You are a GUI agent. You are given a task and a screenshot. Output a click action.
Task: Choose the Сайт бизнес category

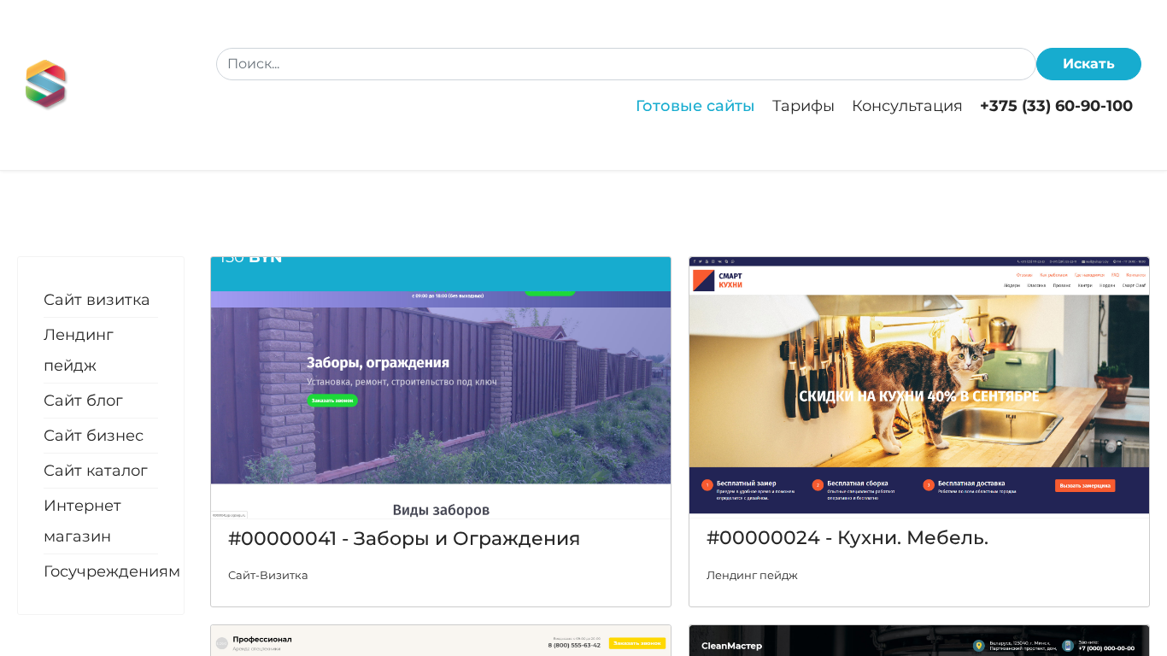[x=93, y=436]
